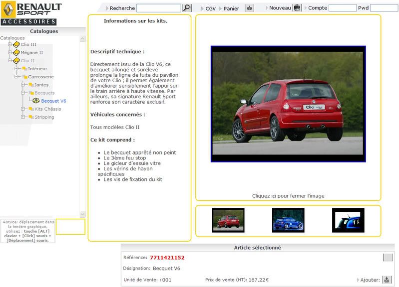Click the Intérieur folder icon
This screenshot has height=287, width=399.
coord(24,69)
